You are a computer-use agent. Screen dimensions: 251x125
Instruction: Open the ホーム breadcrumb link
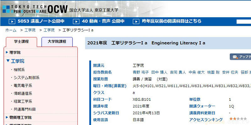[x=11, y=30]
